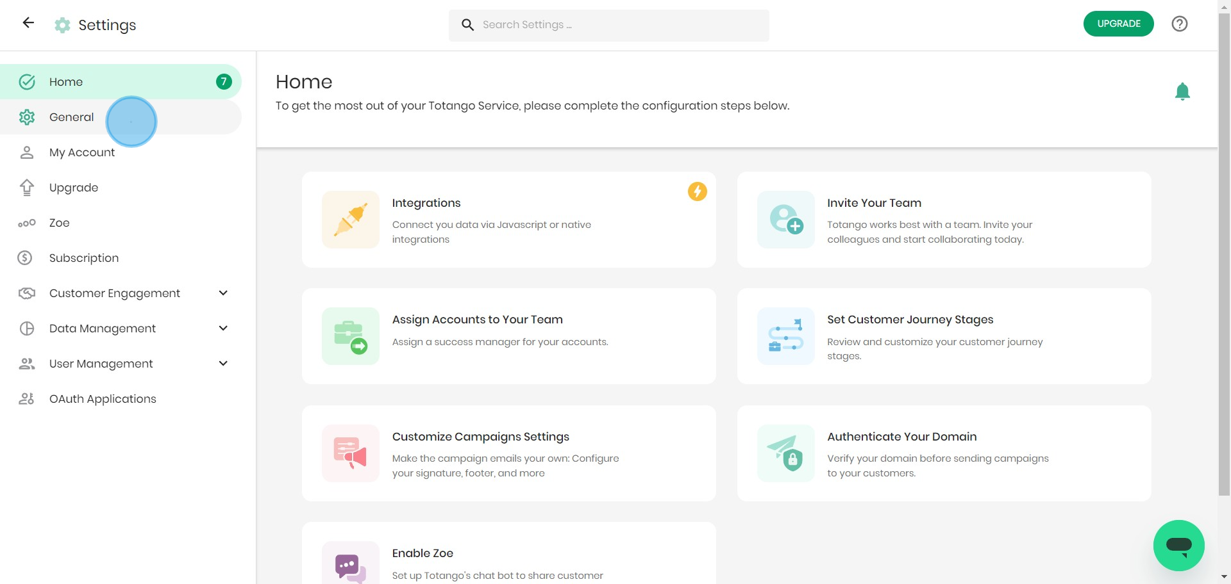
Task: Click the Data Management pie icon
Action: 27,328
